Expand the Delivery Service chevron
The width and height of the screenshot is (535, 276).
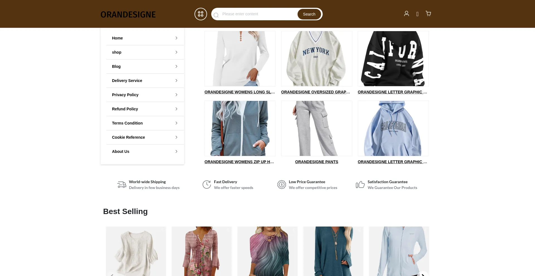point(176,81)
